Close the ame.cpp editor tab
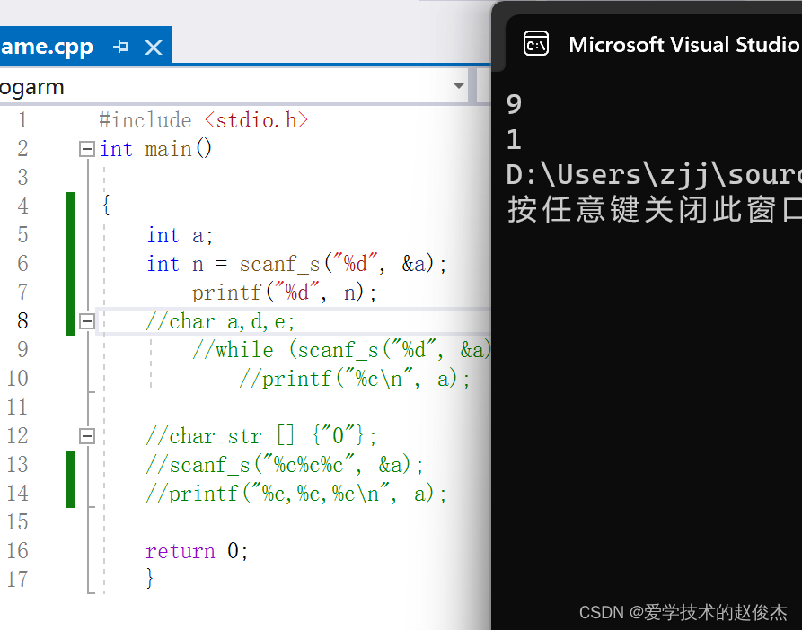This screenshot has height=630, width=802. point(154,48)
